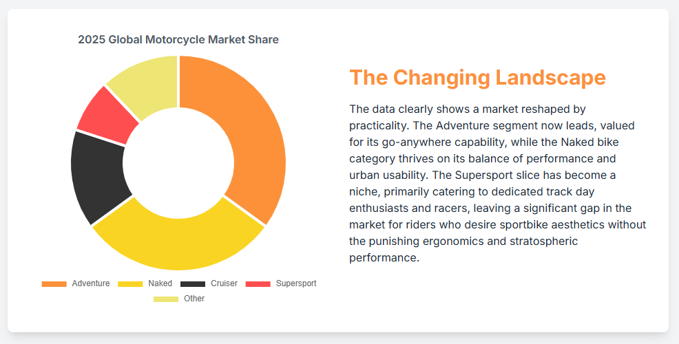This screenshot has width=679, height=344.
Task: Click the empty center of the doughnut chart
Action: pos(178,162)
